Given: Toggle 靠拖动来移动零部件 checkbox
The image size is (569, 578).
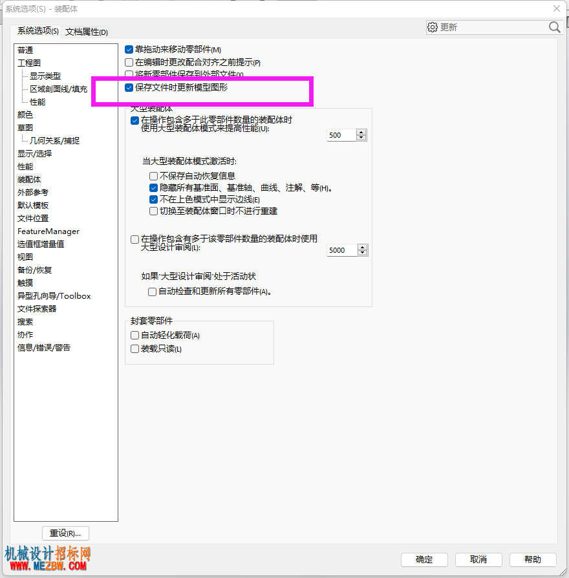Looking at the screenshot, I should [x=129, y=49].
